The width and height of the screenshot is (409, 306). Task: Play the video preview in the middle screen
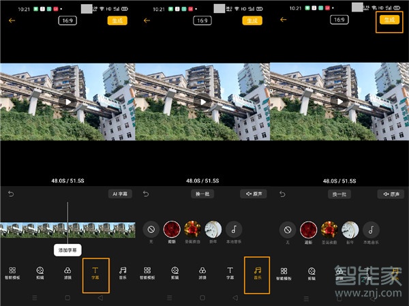[202, 102]
